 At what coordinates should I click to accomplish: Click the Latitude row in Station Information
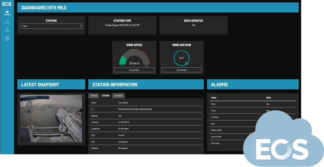[146, 122]
